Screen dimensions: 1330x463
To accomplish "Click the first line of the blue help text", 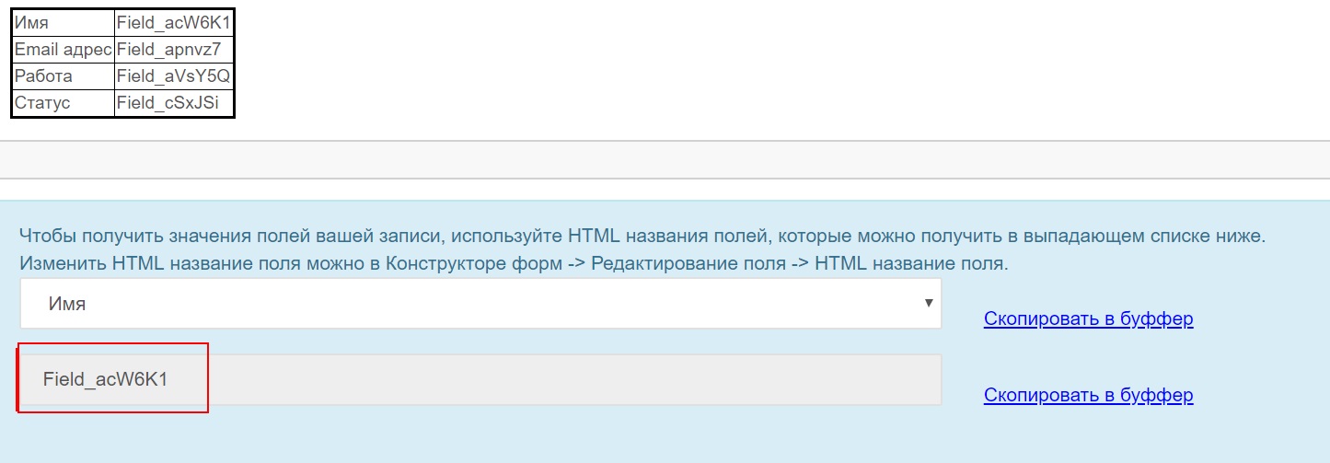I will pos(642,236).
